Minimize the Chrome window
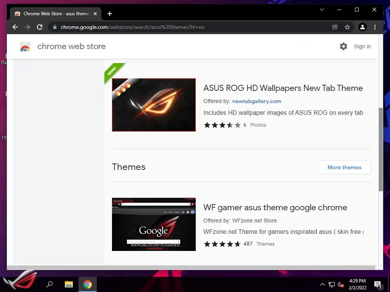The image size is (390, 292). pyautogui.click(x=339, y=10)
